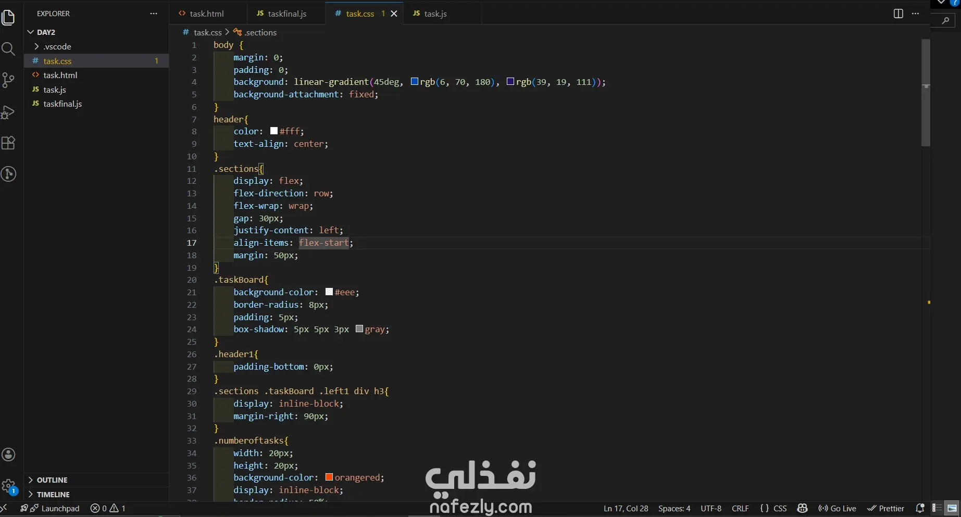The height and width of the screenshot is (517, 961).
Task: Show the errors and warnings count panel
Action: click(108, 508)
